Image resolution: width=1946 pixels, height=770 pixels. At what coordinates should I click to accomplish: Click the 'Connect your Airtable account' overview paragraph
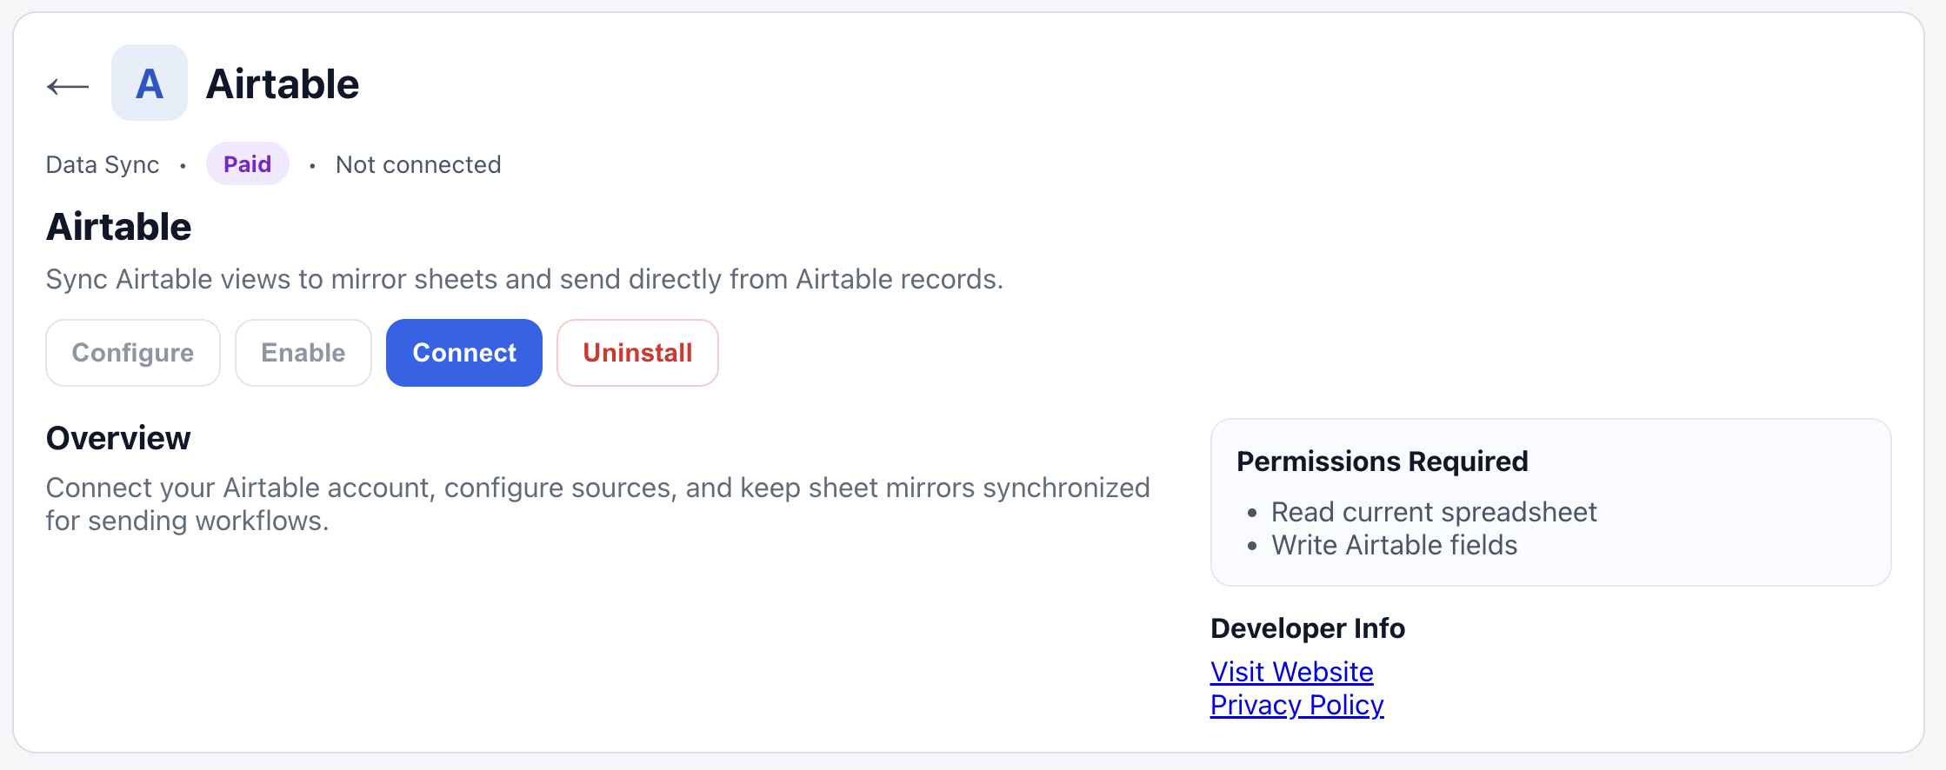(598, 504)
